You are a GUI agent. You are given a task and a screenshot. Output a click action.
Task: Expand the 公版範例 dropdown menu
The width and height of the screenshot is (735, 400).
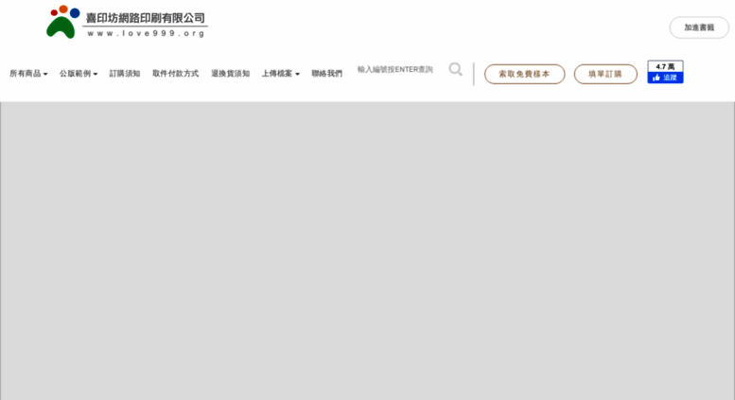(79, 74)
